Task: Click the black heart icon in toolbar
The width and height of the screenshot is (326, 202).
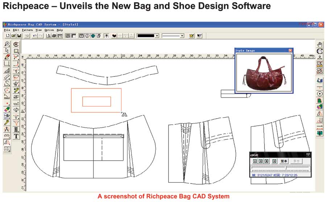Action: pyautogui.click(x=114, y=36)
